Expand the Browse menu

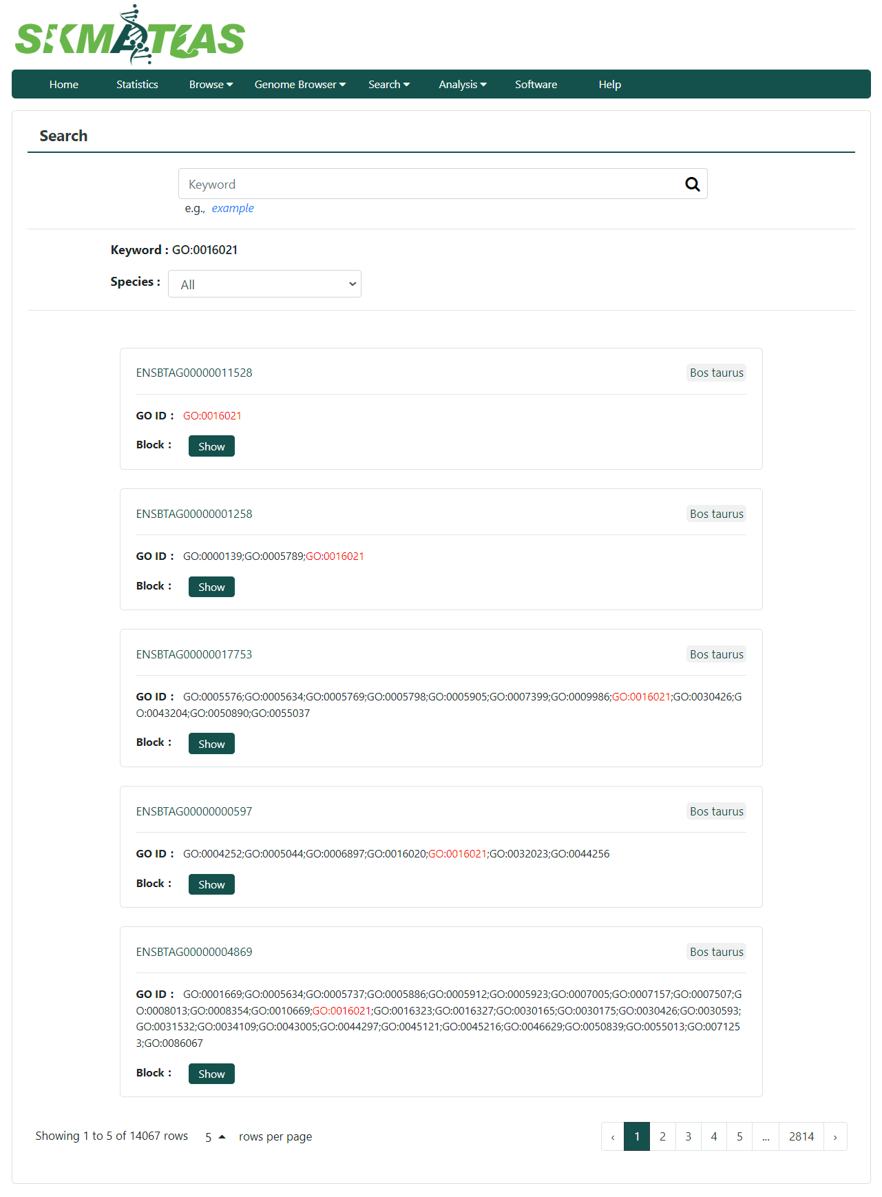[211, 84]
